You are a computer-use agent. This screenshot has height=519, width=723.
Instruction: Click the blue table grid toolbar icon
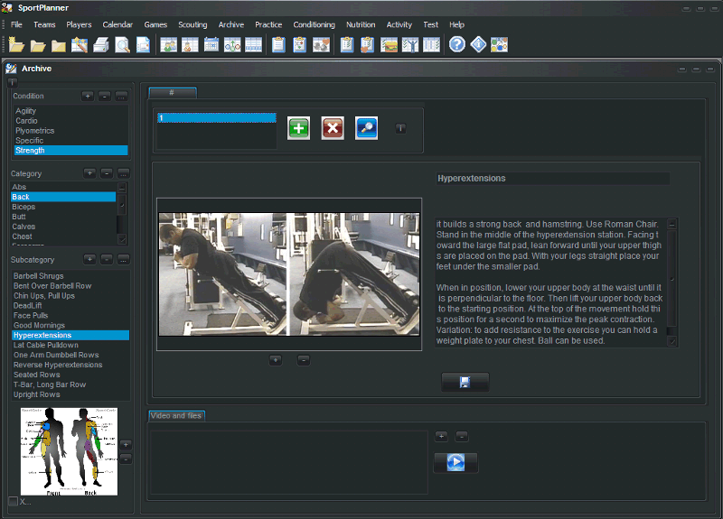pos(254,44)
